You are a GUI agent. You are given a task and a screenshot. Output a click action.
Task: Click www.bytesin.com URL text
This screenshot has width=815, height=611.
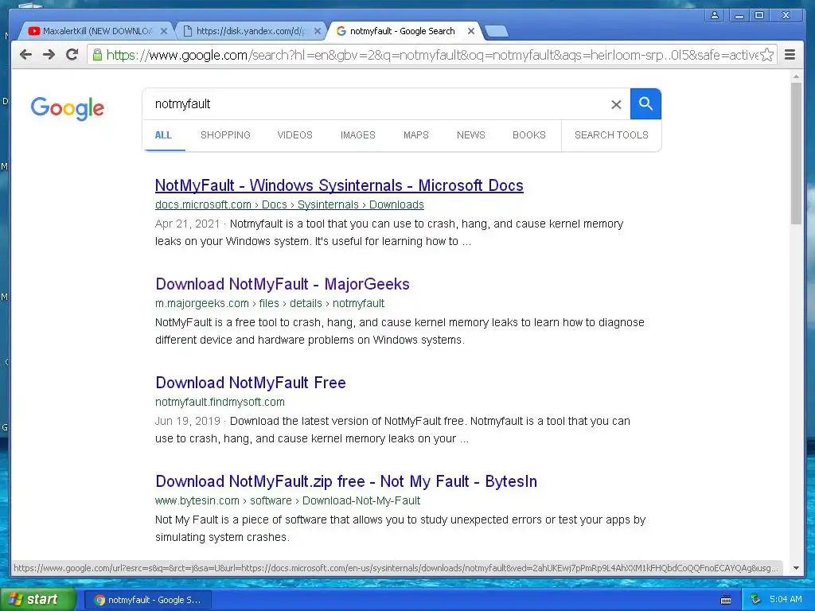pos(287,501)
